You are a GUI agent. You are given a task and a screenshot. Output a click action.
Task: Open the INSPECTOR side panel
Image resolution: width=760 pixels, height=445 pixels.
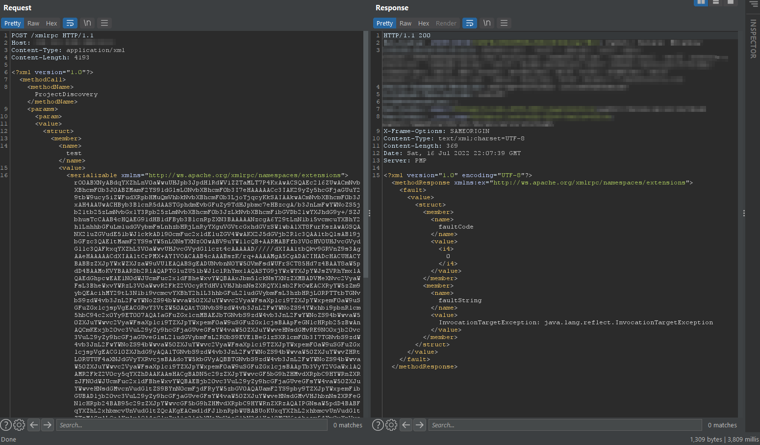pyautogui.click(x=754, y=39)
